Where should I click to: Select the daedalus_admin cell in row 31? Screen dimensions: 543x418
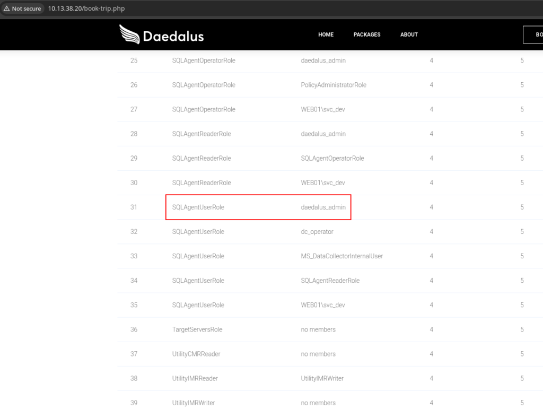click(323, 207)
